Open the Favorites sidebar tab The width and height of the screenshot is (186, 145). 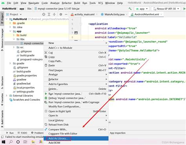click(2, 99)
